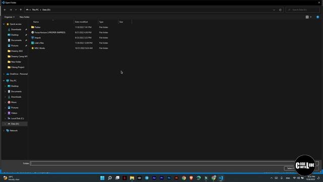Click the OneDrive cloud icon
323x182 pixels.
click(8, 74)
